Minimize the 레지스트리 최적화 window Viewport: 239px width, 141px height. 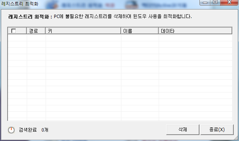pos(205,2)
